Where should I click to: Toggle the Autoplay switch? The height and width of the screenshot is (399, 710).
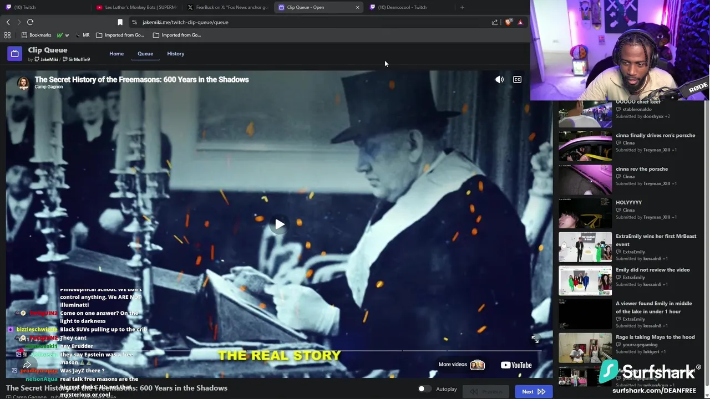tap(424, 389)
